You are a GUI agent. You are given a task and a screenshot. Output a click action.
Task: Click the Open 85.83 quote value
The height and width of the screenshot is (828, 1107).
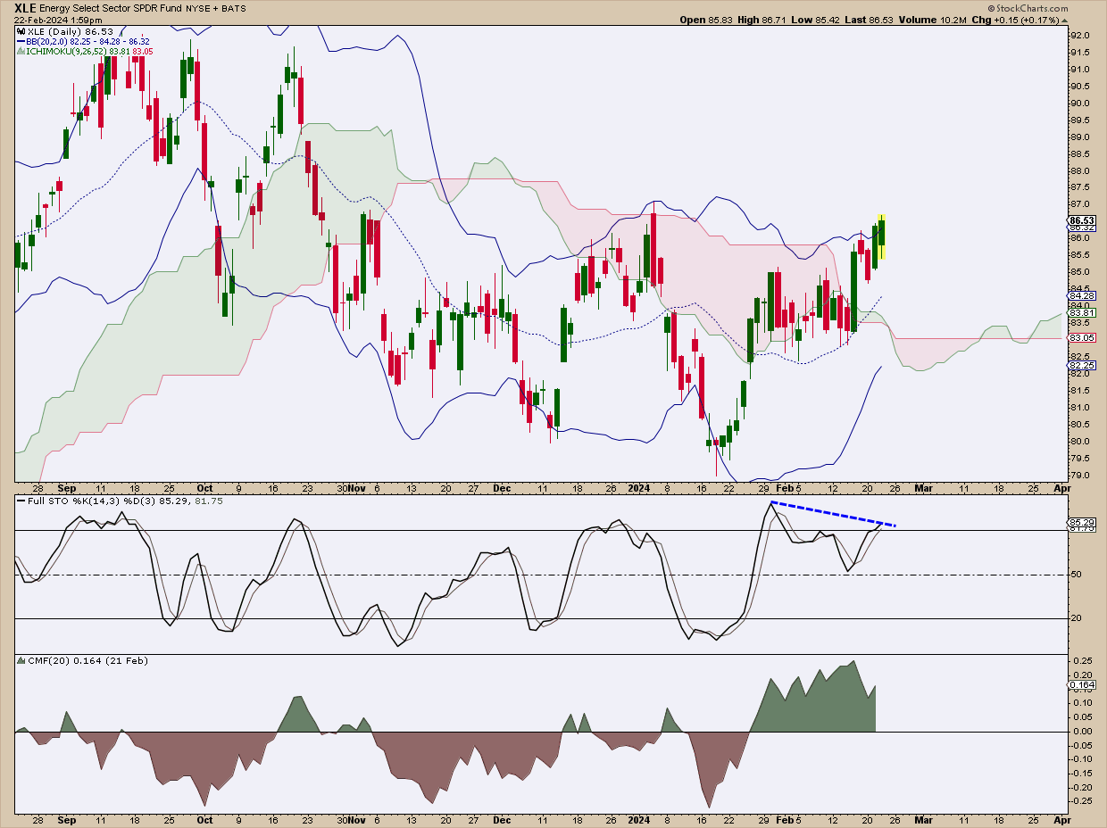(x=707, y=20)
